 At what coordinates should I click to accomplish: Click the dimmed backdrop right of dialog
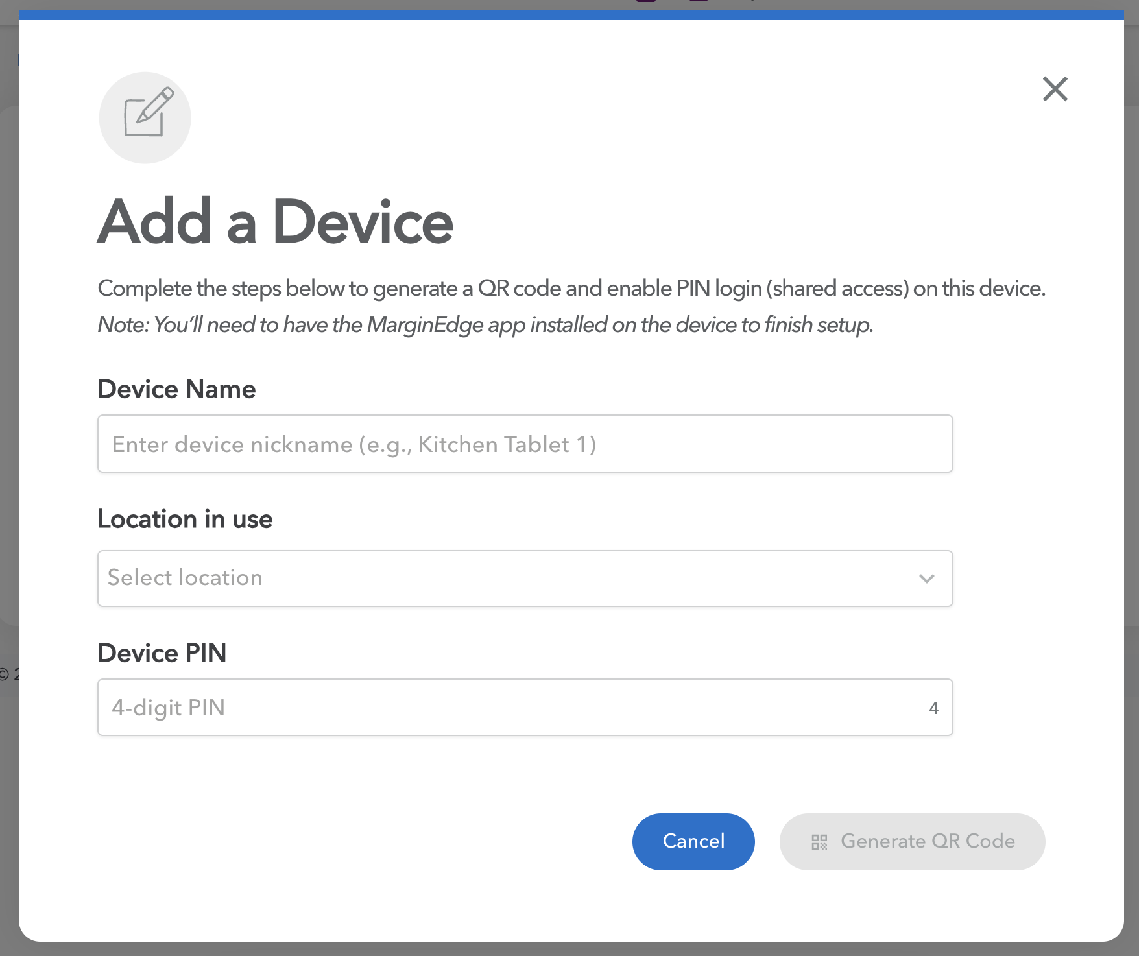[x=1132, y=389]
